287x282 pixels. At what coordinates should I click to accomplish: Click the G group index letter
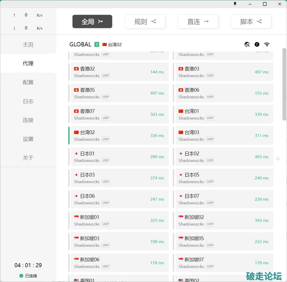(x=278, y=159)
